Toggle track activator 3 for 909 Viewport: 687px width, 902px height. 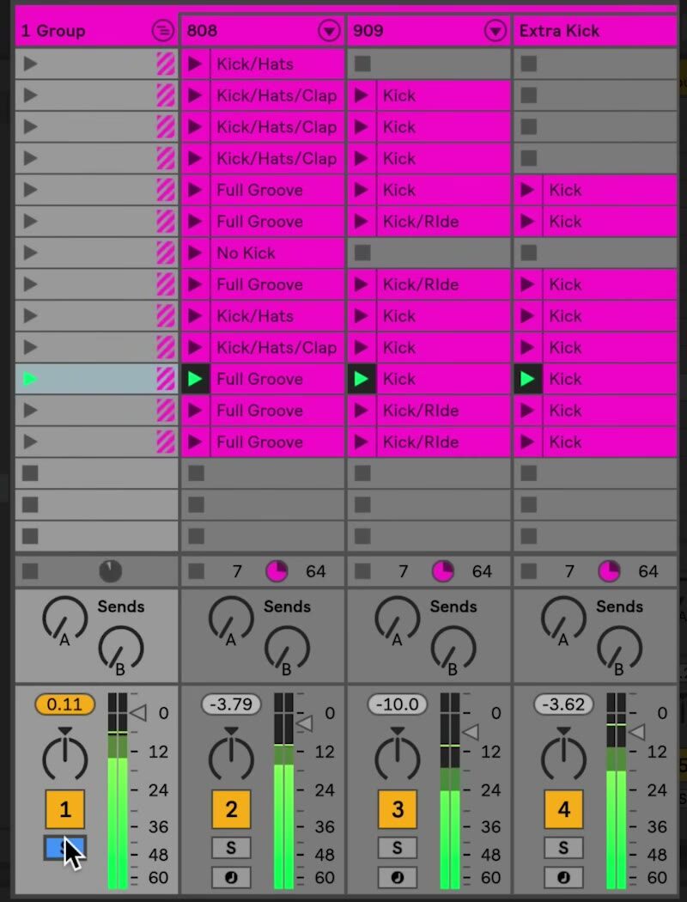[398, 809]
